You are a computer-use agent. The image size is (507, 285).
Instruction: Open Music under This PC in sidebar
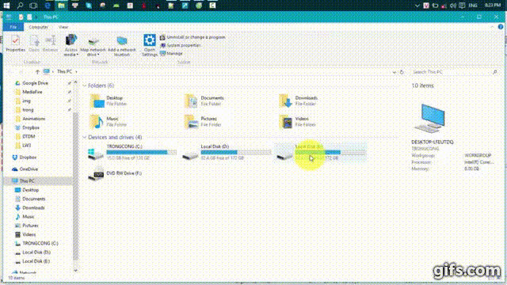[29, 217]
